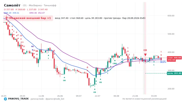This screenshot has width=182, height=102.
Task: Click the '22.07' date axis label
Action: (x=98, y=96)
